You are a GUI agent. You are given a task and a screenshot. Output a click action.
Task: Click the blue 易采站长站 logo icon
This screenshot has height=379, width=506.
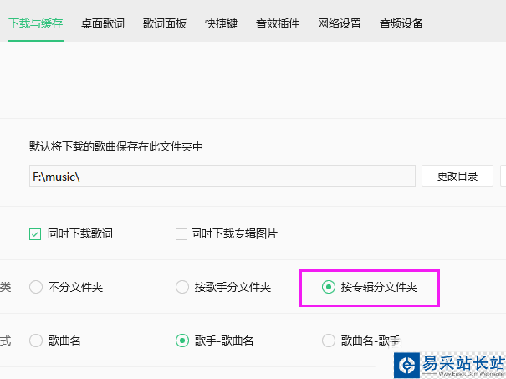click(x=407, y=365)
